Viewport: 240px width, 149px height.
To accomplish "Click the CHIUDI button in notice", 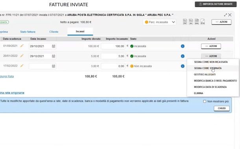I will coord(222,108).
